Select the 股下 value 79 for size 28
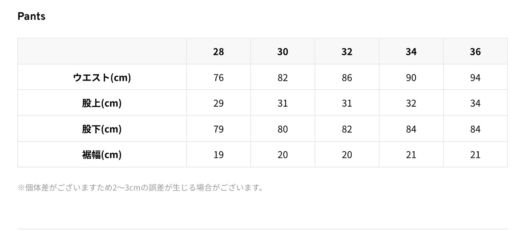 coord(218,129)
